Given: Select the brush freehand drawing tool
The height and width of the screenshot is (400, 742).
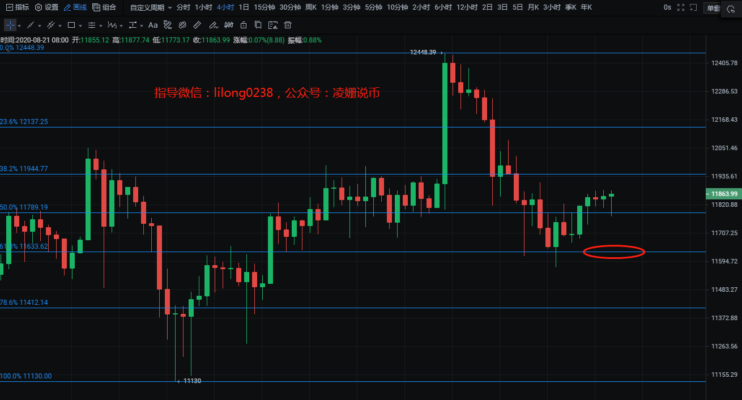Looking at the screenshot, I should (213, 25).
